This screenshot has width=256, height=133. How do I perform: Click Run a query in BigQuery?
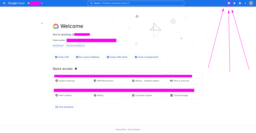[x=88, y=57]
